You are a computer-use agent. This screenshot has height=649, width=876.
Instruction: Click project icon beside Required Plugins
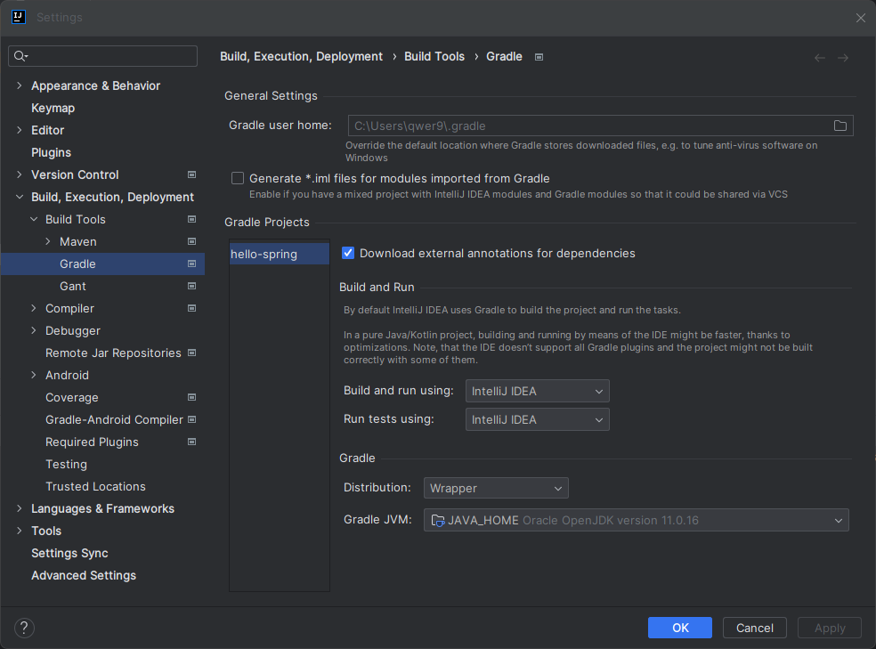tap(191, 442)
